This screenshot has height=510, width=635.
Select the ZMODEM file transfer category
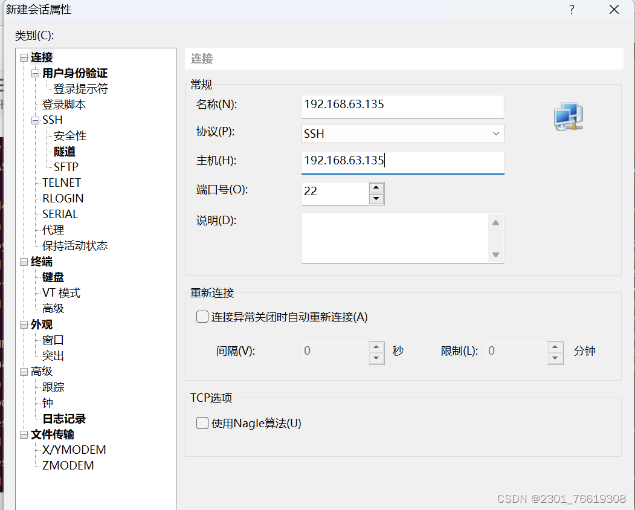pos(68,465)
